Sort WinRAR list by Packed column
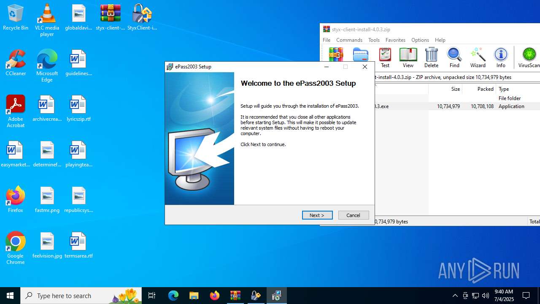Image resolution: width=540 pixels, height=304 pixels. click(x=479, y=89)
